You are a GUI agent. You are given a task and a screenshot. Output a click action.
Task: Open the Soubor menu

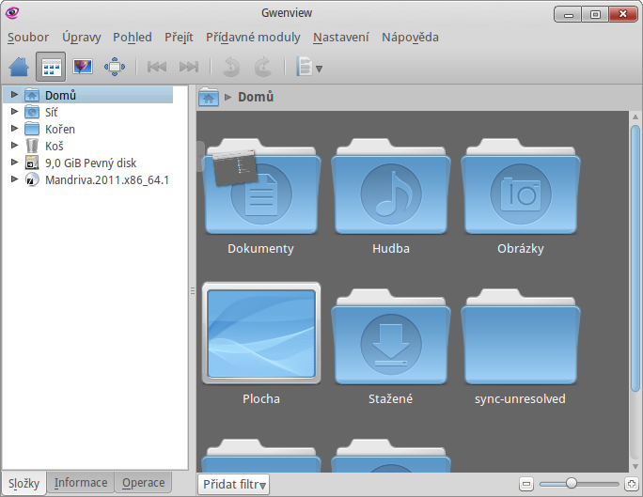[28, 38]
